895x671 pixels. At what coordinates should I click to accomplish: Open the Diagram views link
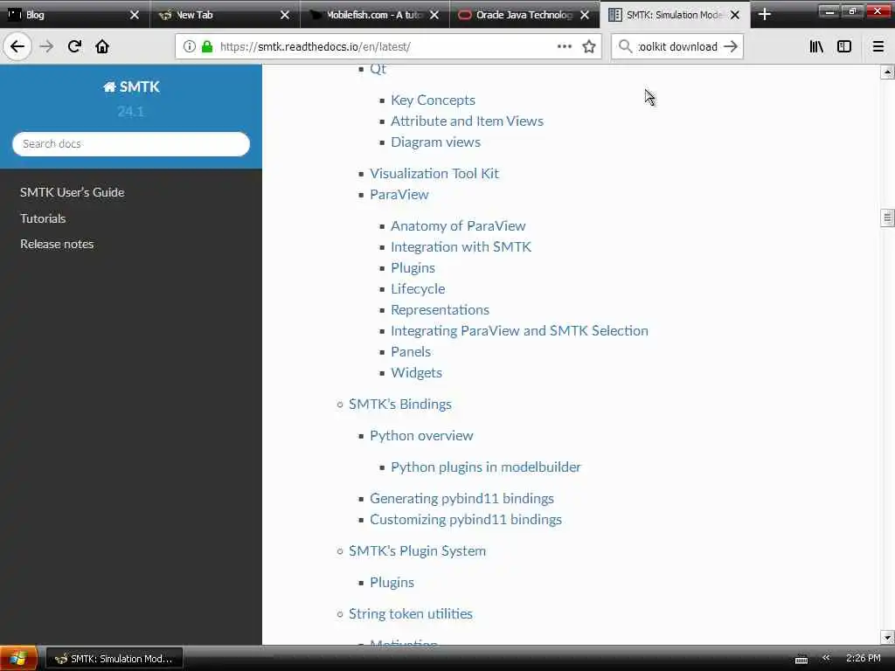435,142
